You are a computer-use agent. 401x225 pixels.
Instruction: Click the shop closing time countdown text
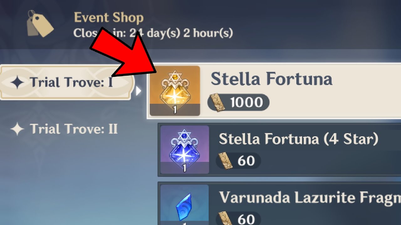coord(153,32)
